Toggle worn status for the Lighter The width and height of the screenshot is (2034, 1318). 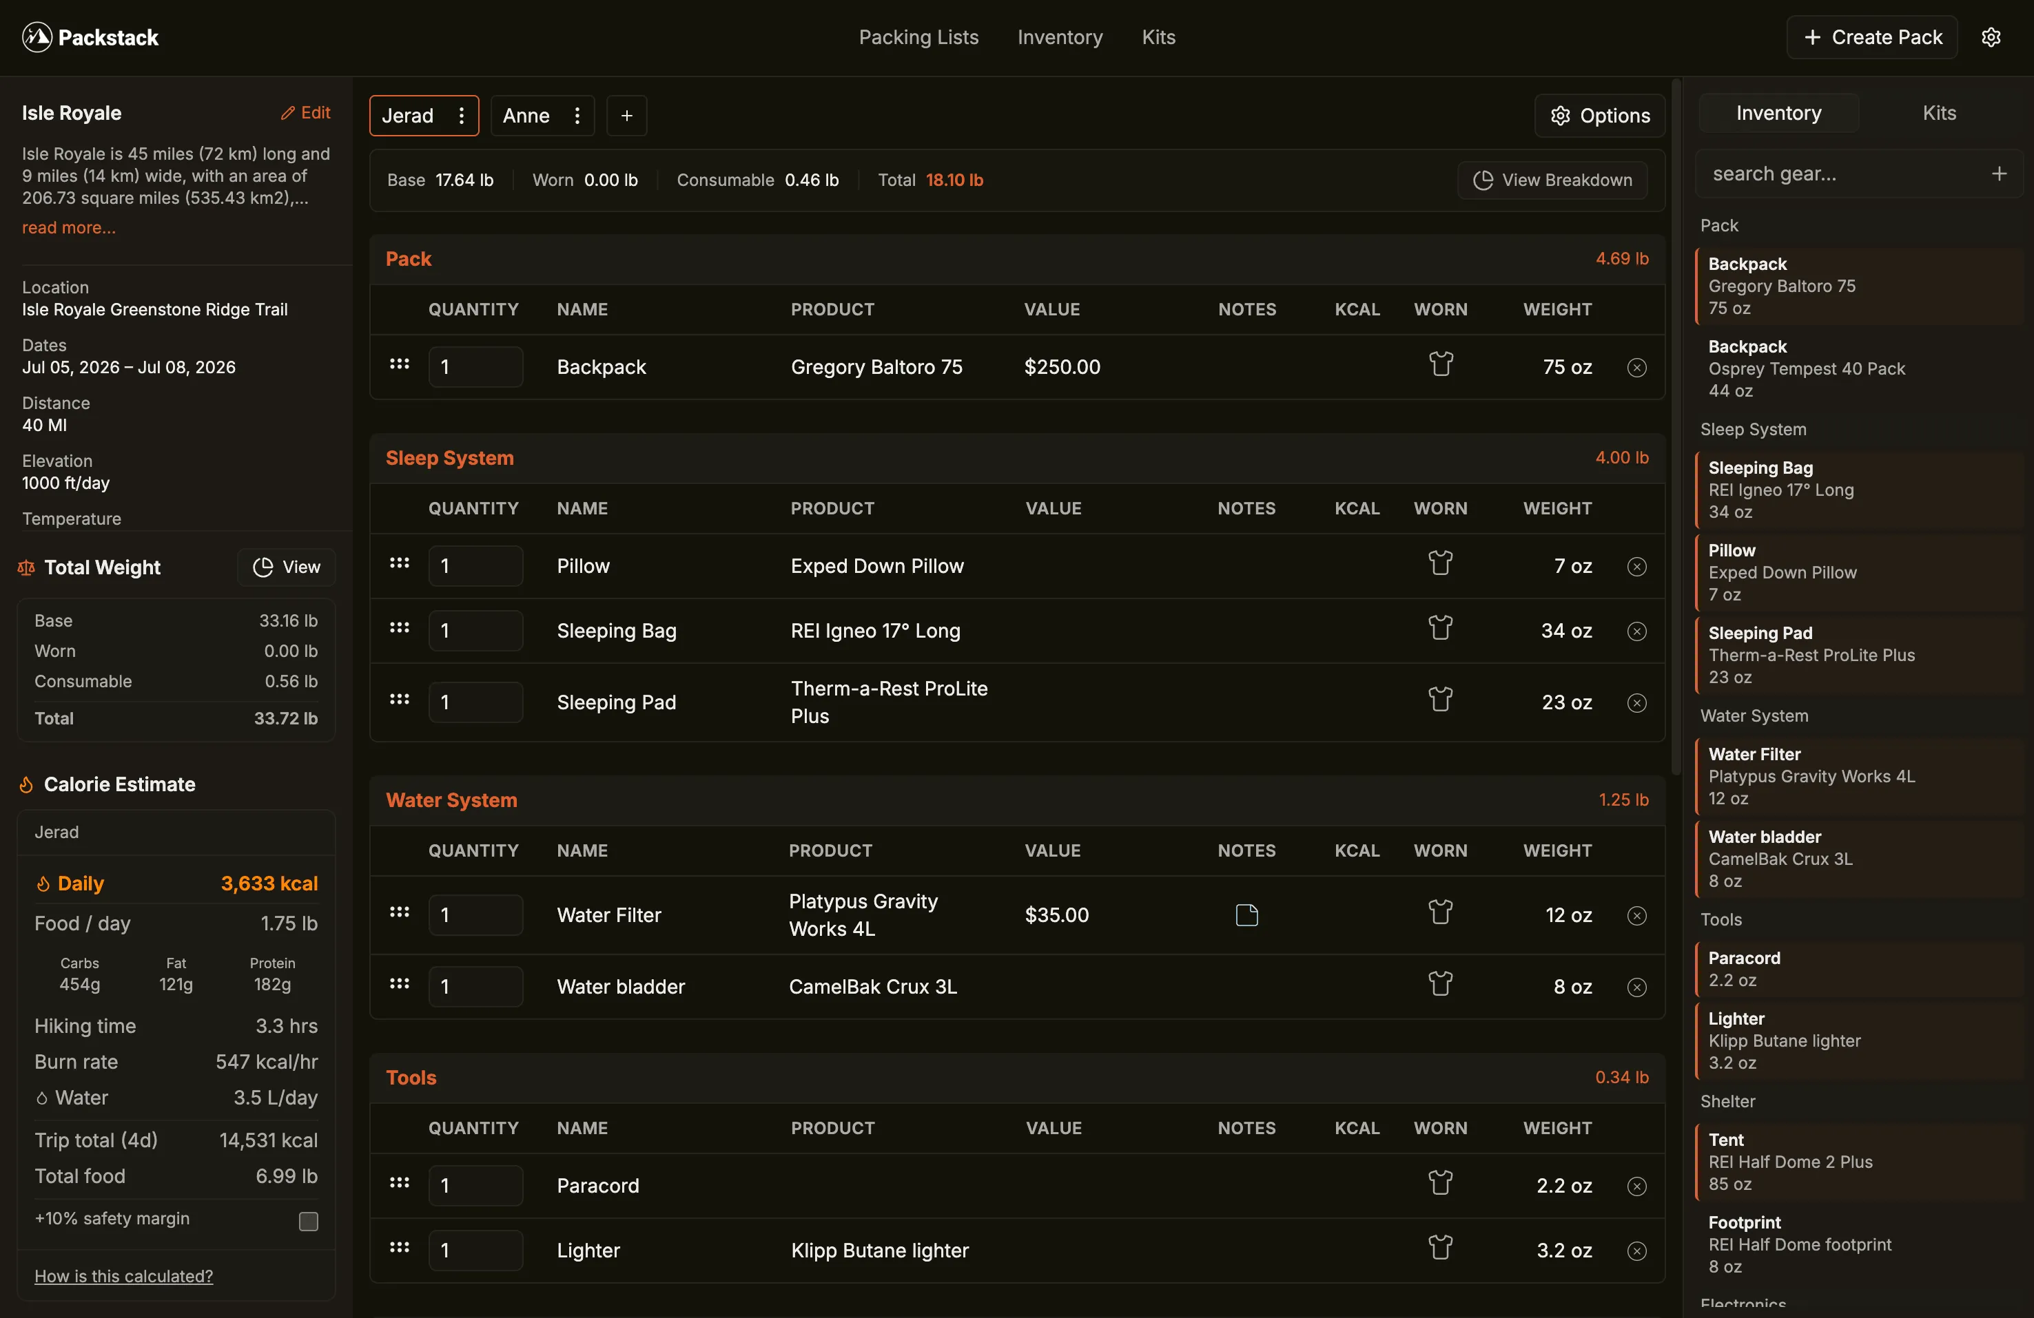click(x=1441, y=1247)
